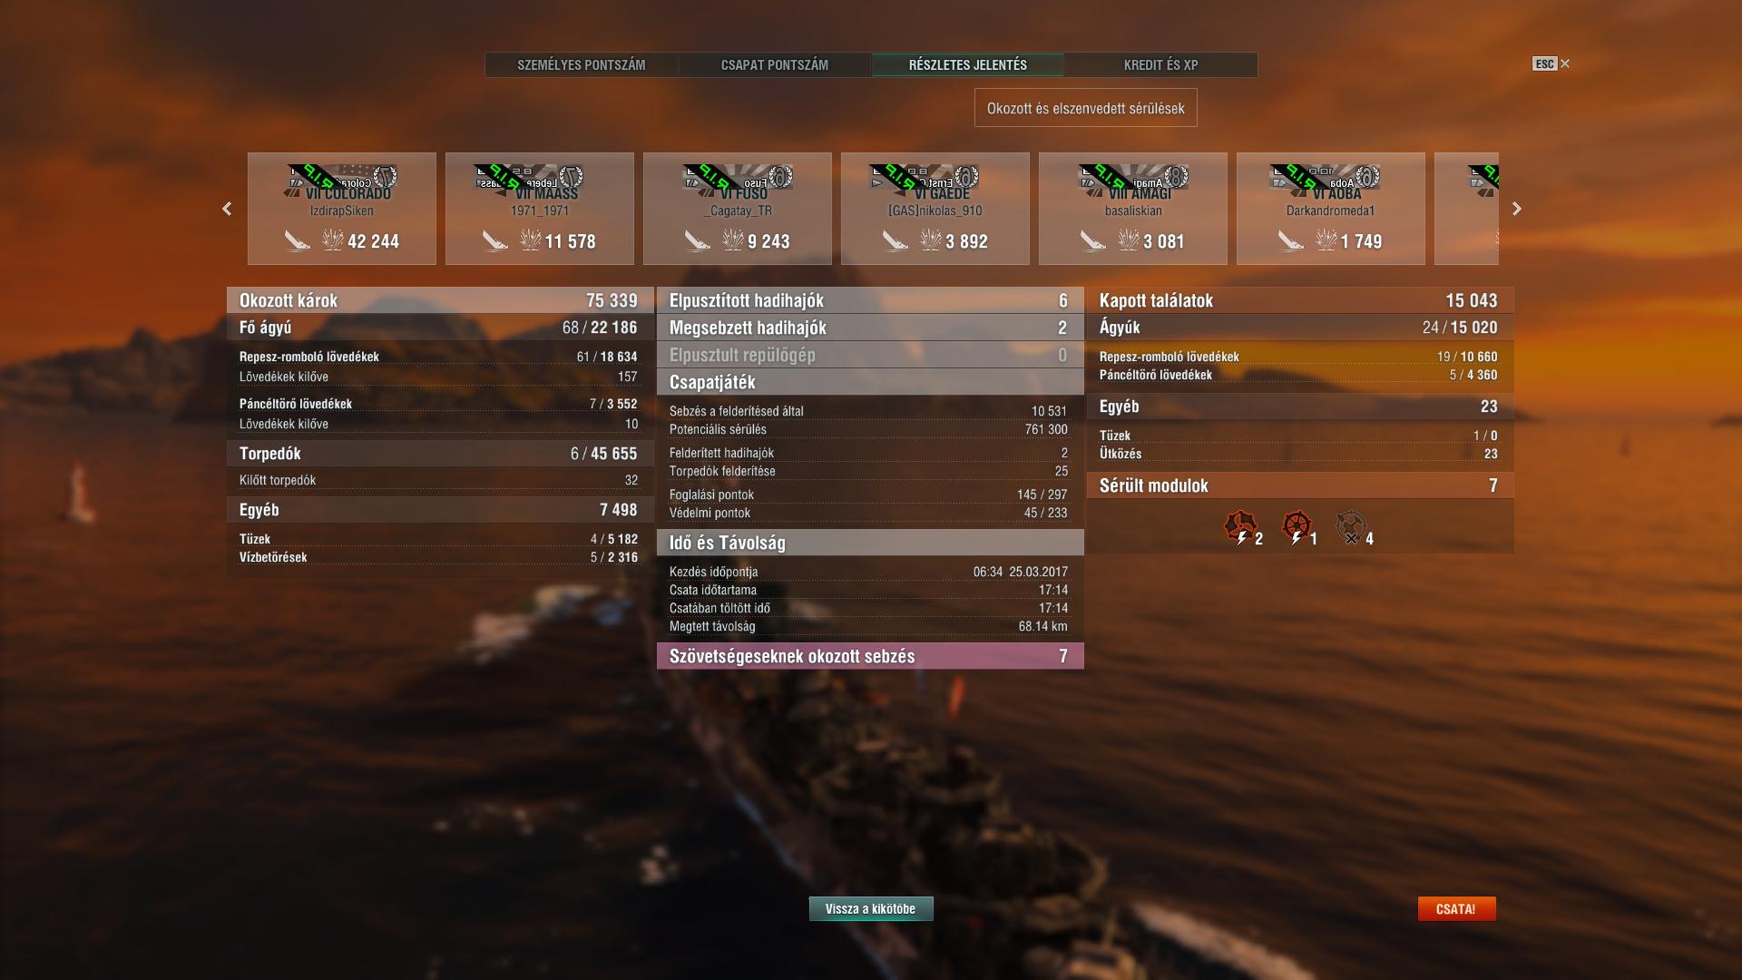The width and height of the screenshot is (1742, 980).
Task: Open the Részletes Jelentés tab
Action: click(x=968, y=64)
